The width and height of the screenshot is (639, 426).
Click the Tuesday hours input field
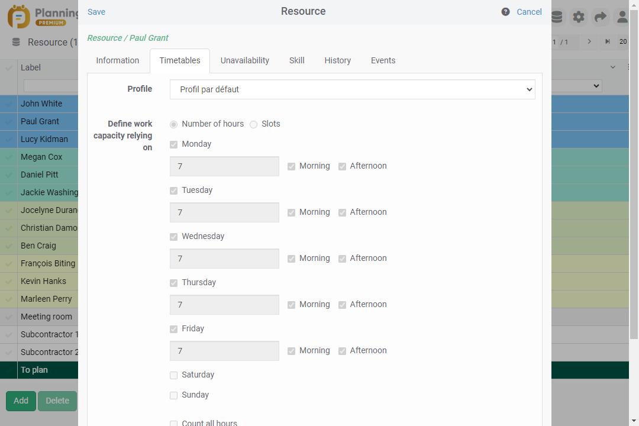tap(224, 212)
